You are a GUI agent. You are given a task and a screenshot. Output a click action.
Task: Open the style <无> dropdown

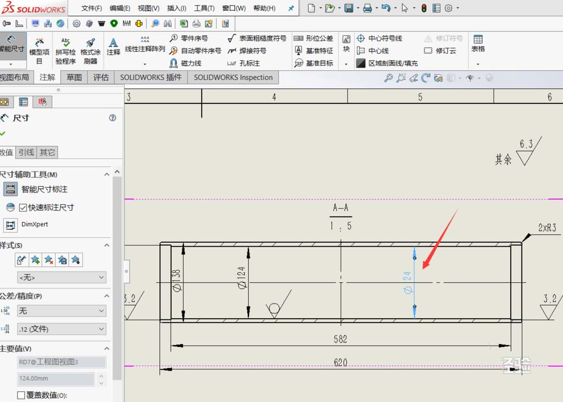[61, 277]
